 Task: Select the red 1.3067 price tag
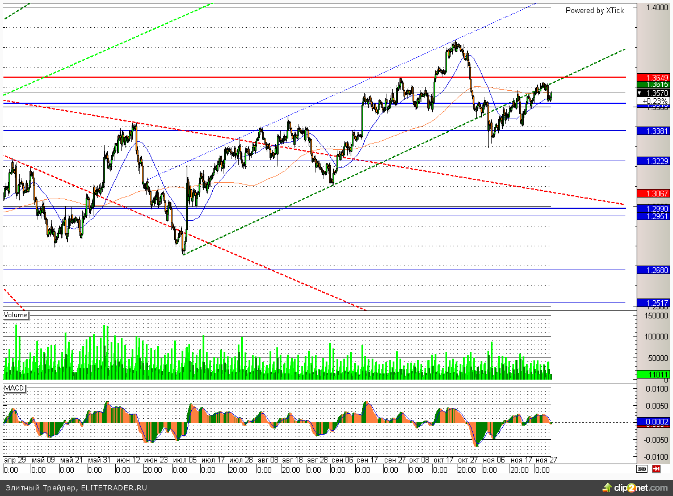tap(654, 193)
